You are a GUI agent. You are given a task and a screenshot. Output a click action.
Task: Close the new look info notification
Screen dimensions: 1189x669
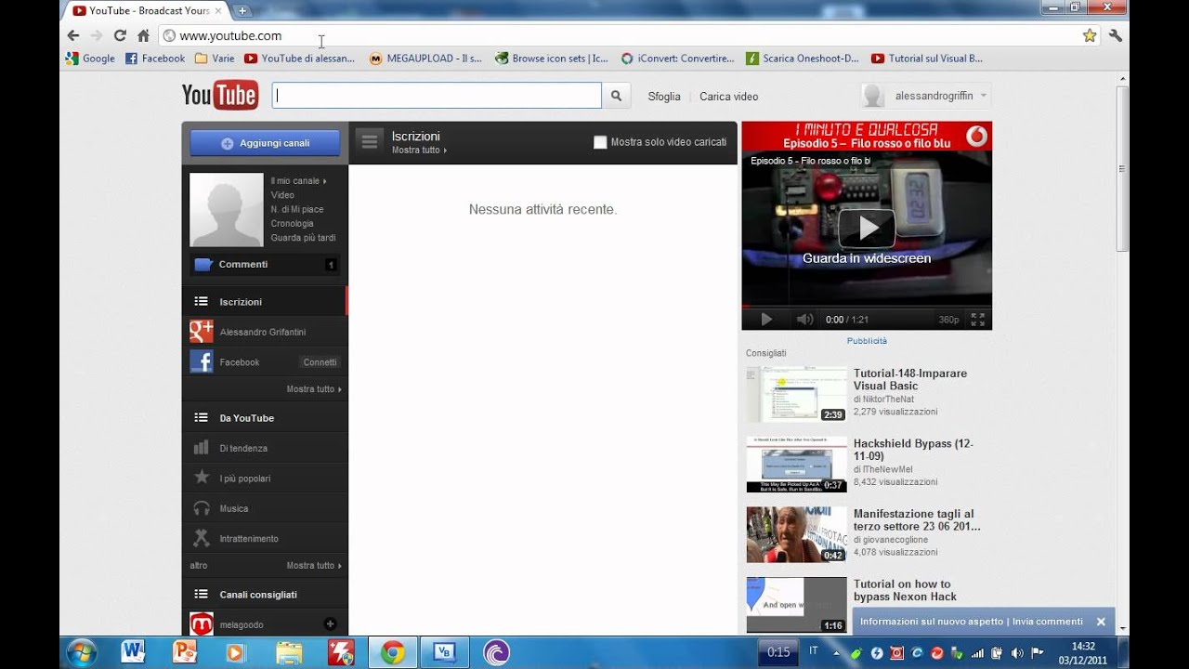click(1101, 622)
